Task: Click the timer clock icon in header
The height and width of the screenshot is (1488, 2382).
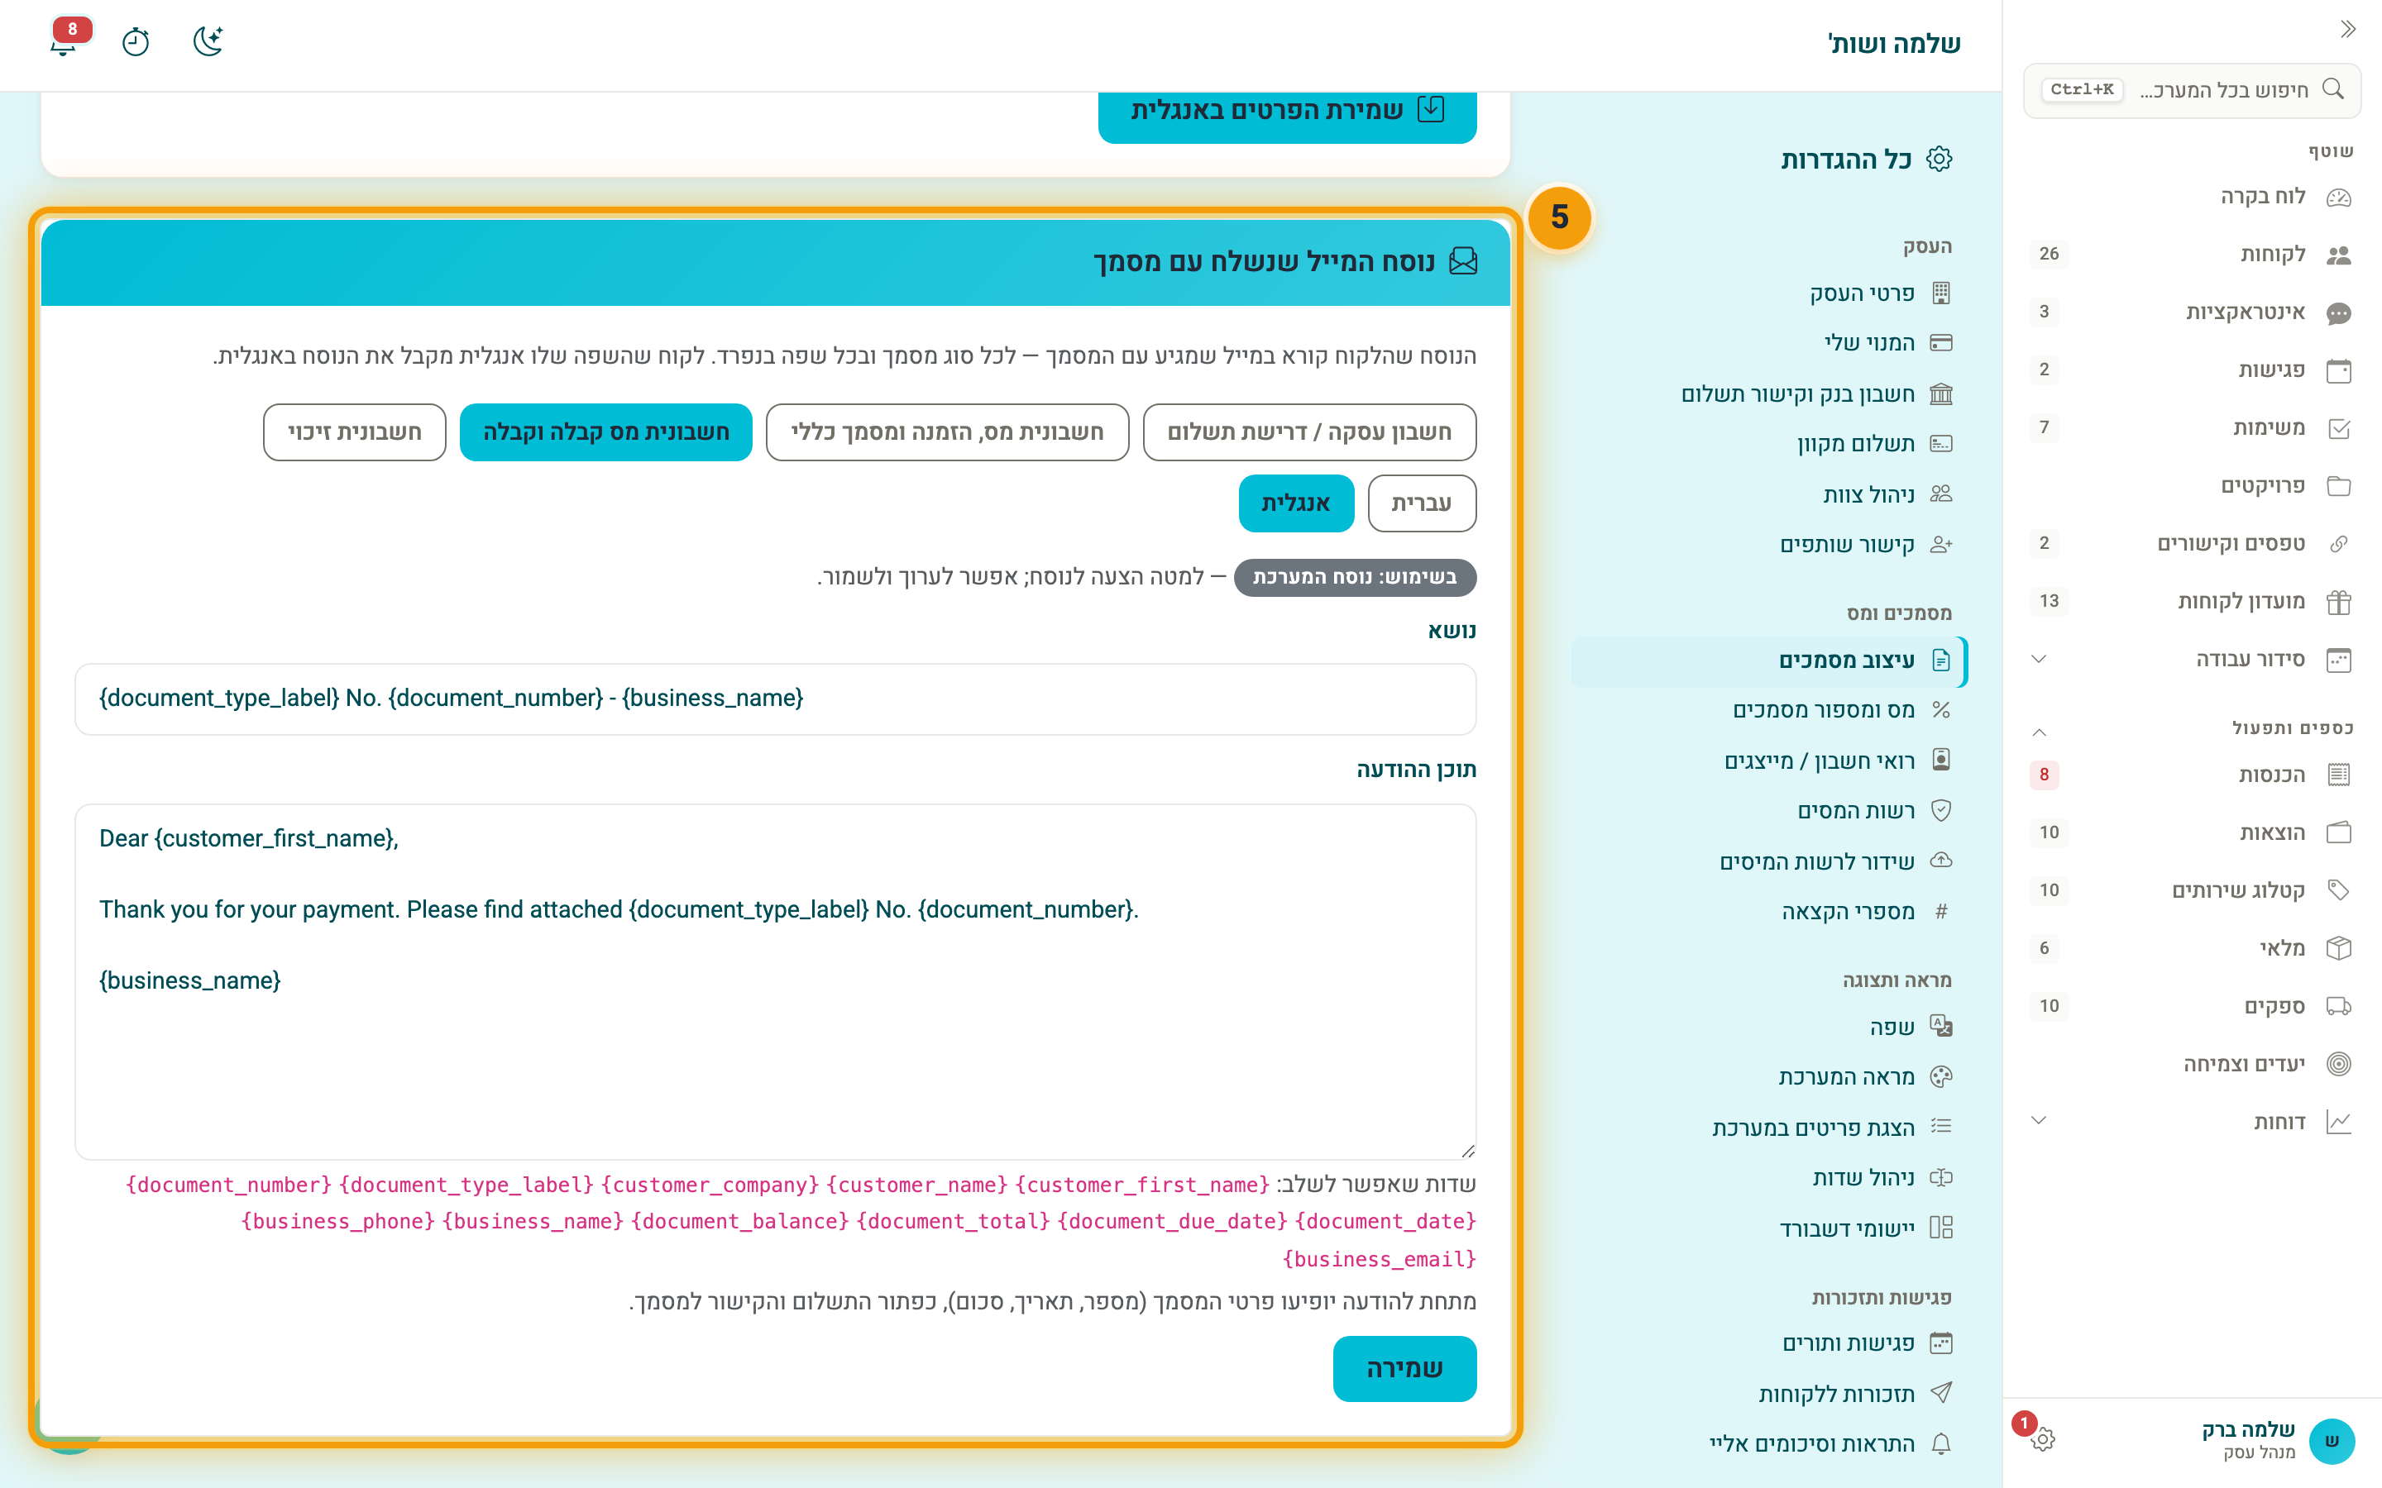Action: click(136, 42)
